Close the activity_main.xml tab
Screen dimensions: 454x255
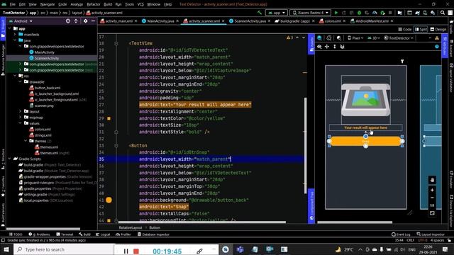point(135,21)
